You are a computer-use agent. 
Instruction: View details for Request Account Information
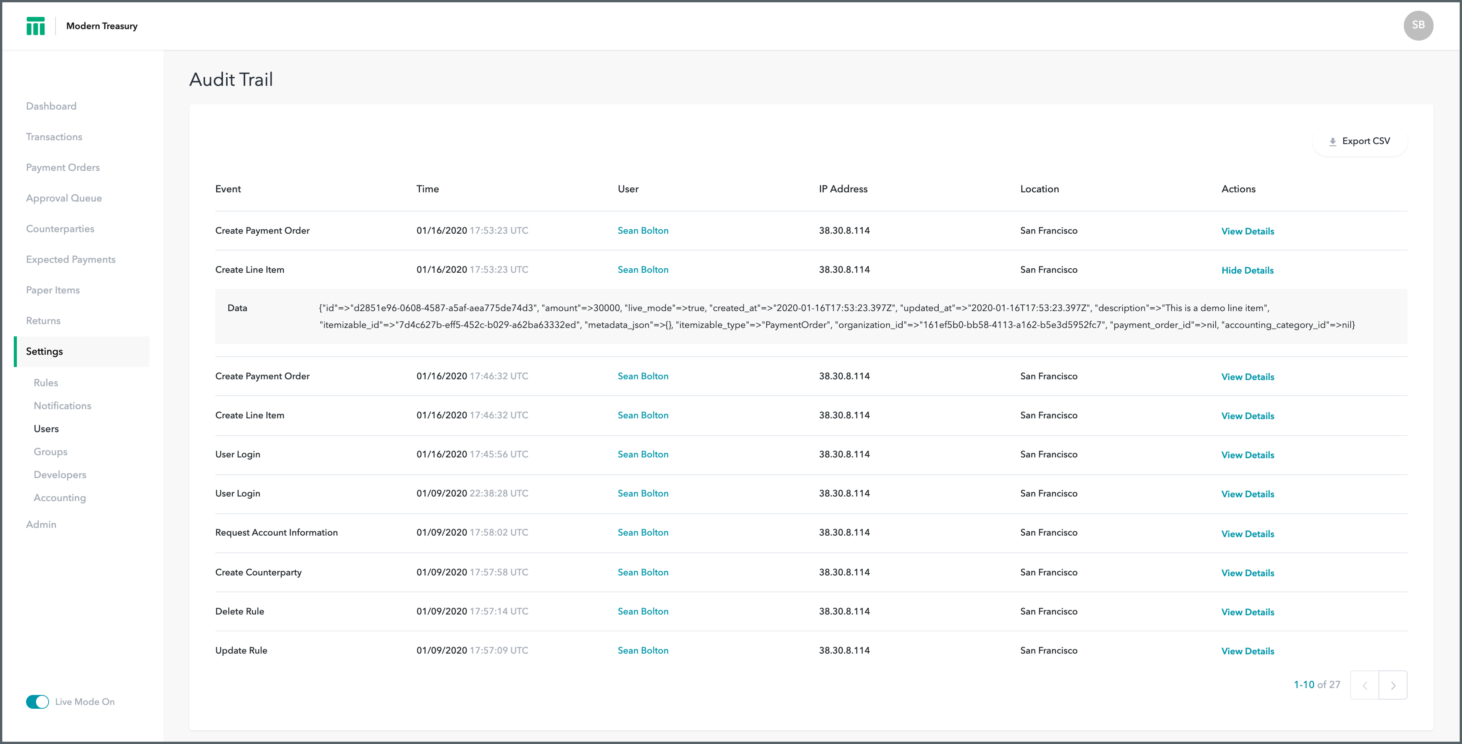point(1247,534)
